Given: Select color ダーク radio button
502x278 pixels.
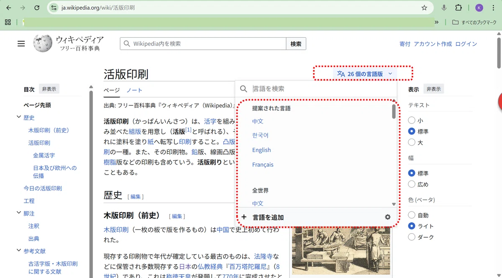Looking at the screenshot, I should coord(412,237).
